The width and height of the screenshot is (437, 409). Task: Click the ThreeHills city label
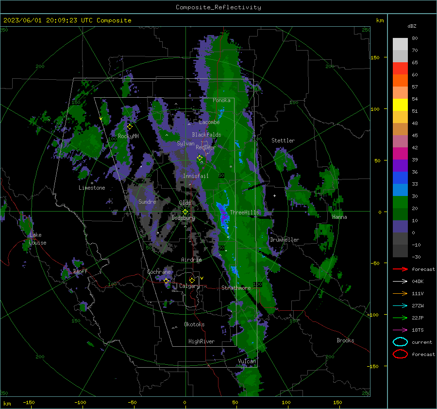244,213
